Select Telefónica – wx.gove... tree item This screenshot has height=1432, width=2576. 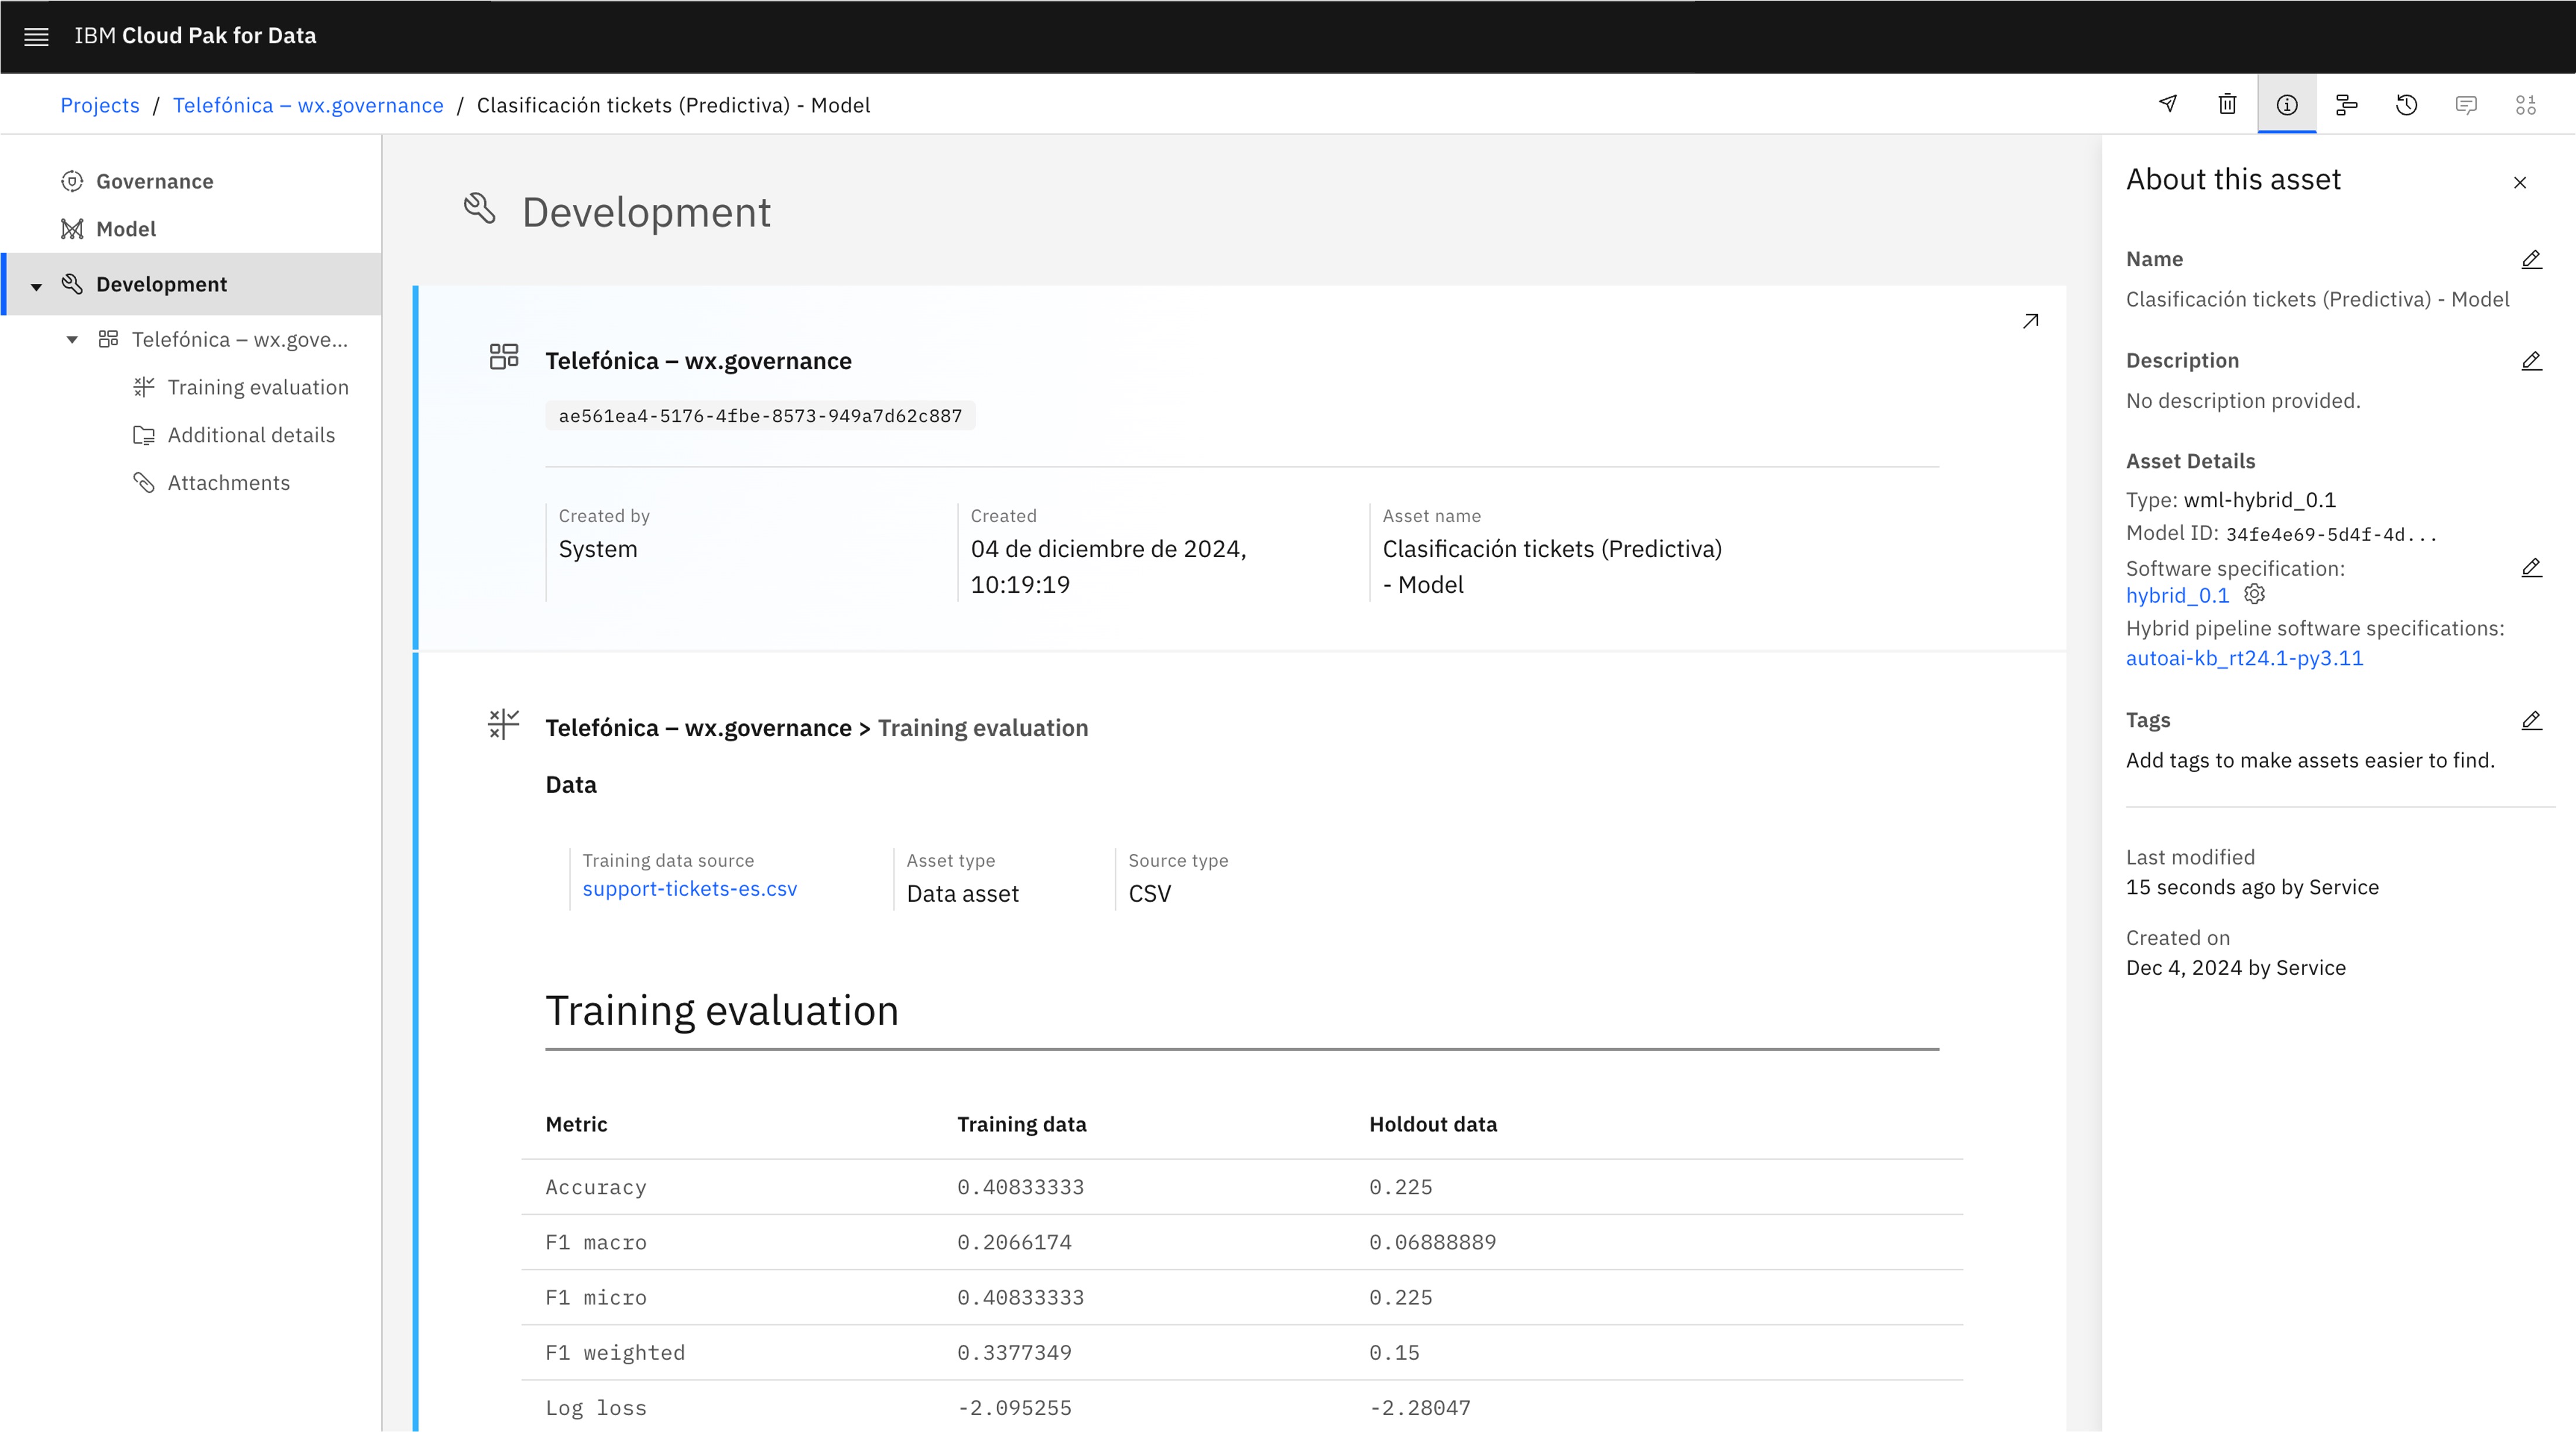pos(240,340)
